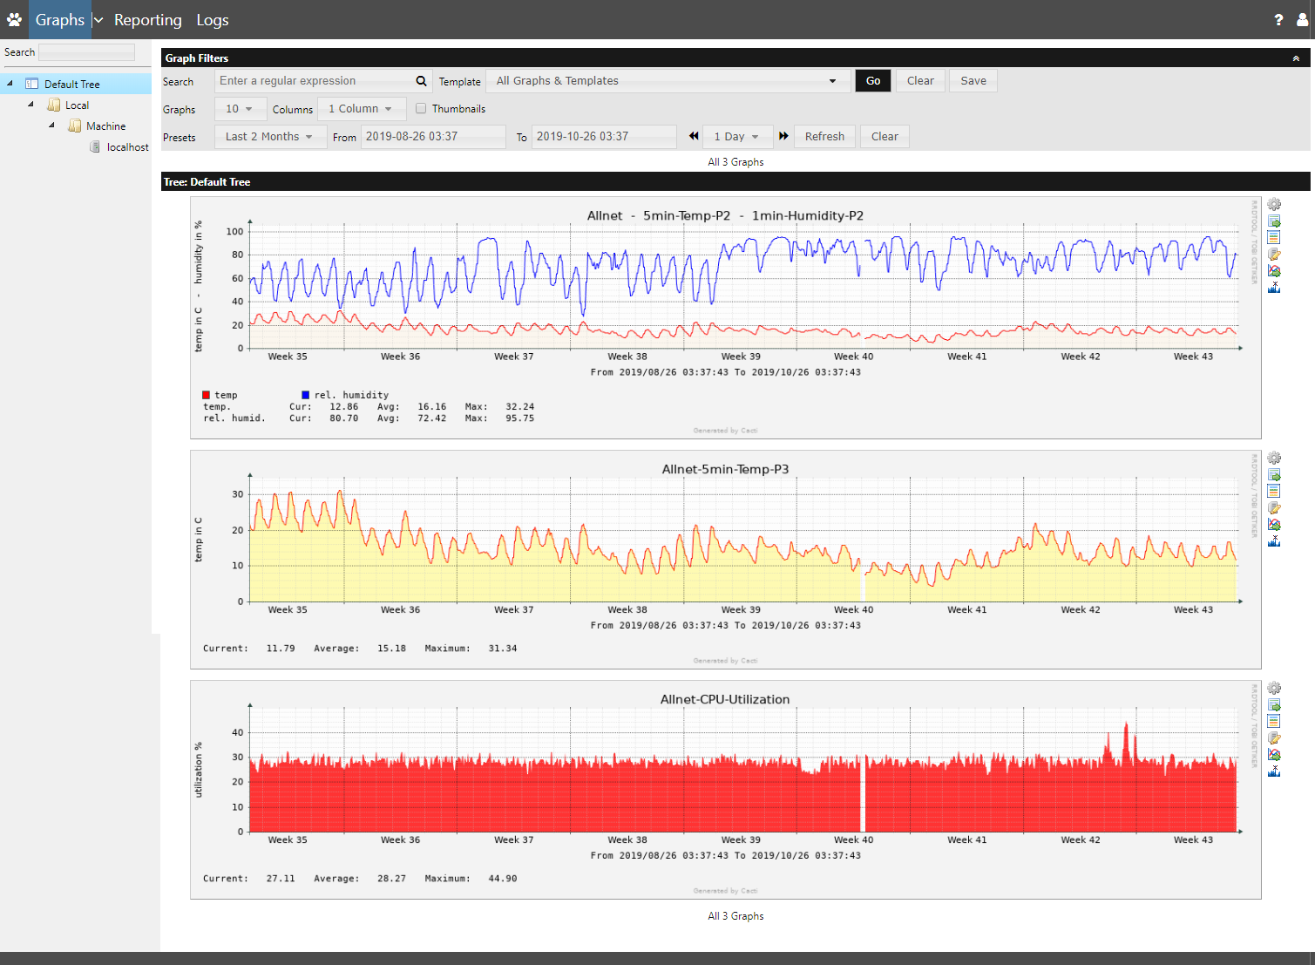Kill spikes icon for Allnet-CPU-Utilization graph
The height and width of the screenshot is (965, 1315).
[x=1274, y=771]
